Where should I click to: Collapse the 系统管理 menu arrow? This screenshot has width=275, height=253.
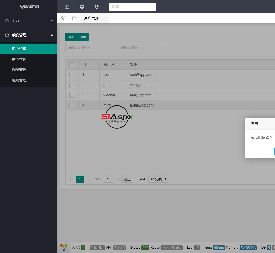[x=52, y=35]
